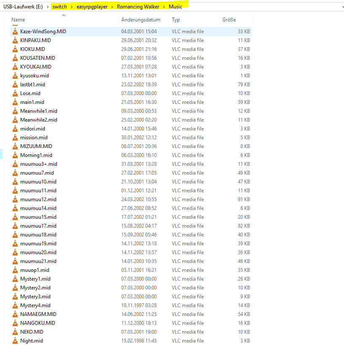Sort files by the Name column

(x=18, y=20)
